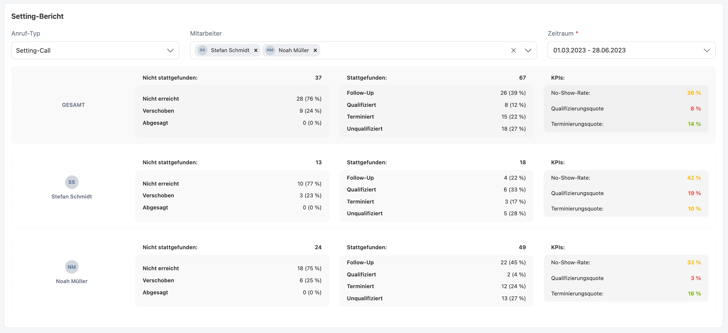Open the Anruf-Typ Setting-Call dropdown

(x=95, y=50)
